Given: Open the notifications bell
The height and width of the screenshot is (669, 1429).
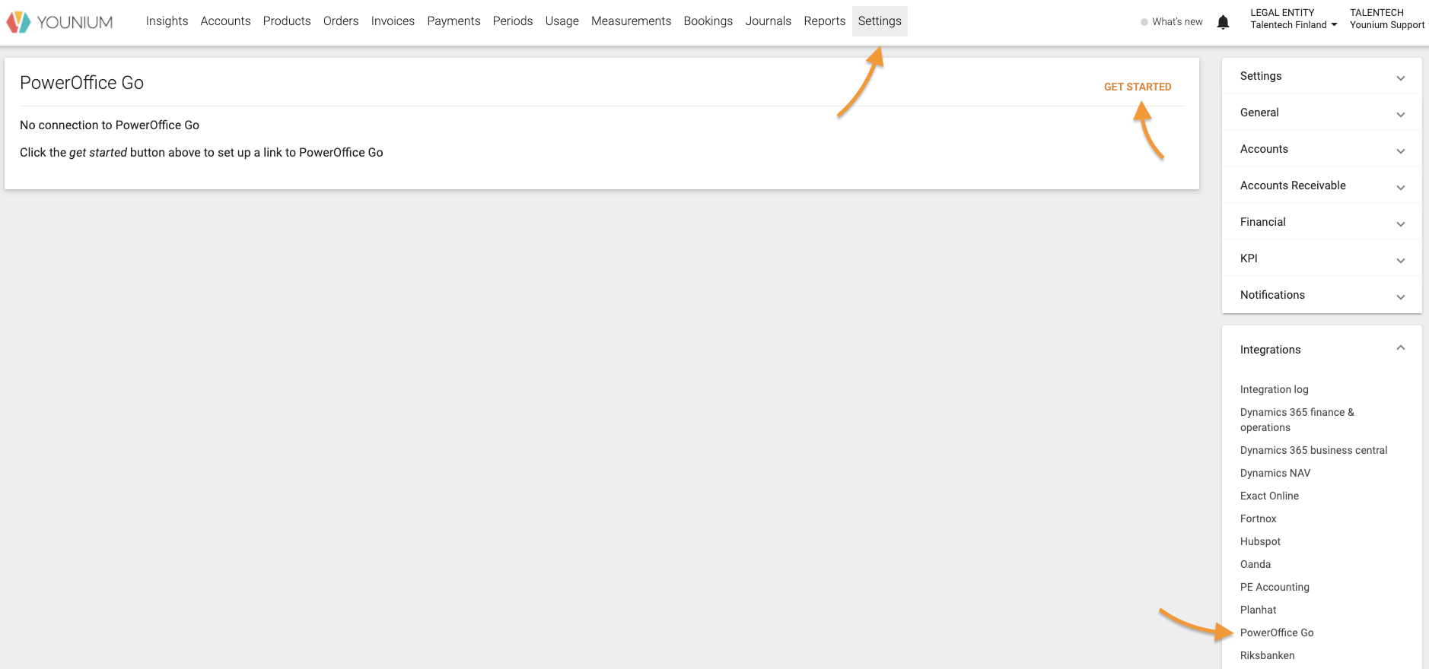Looking at the screenshot, I should 1223,22.
